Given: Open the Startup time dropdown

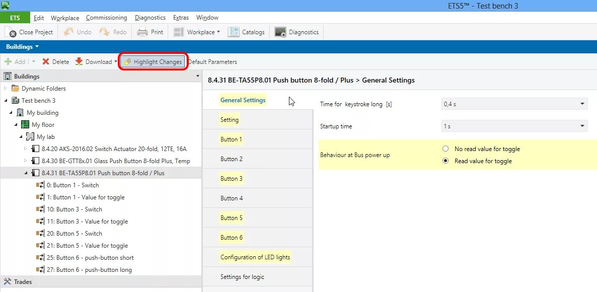Looking at the screenshot, I should pyautogui.click(x=514, y=126).
